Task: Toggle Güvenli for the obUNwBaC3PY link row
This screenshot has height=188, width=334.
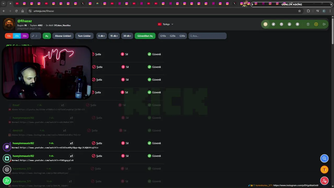Action: tap(154, 118)
